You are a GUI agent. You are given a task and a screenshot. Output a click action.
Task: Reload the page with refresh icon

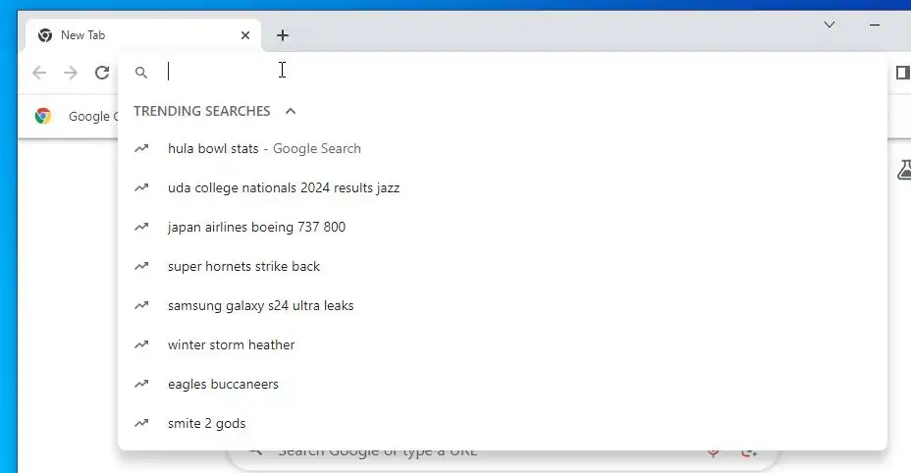[102, 73]
